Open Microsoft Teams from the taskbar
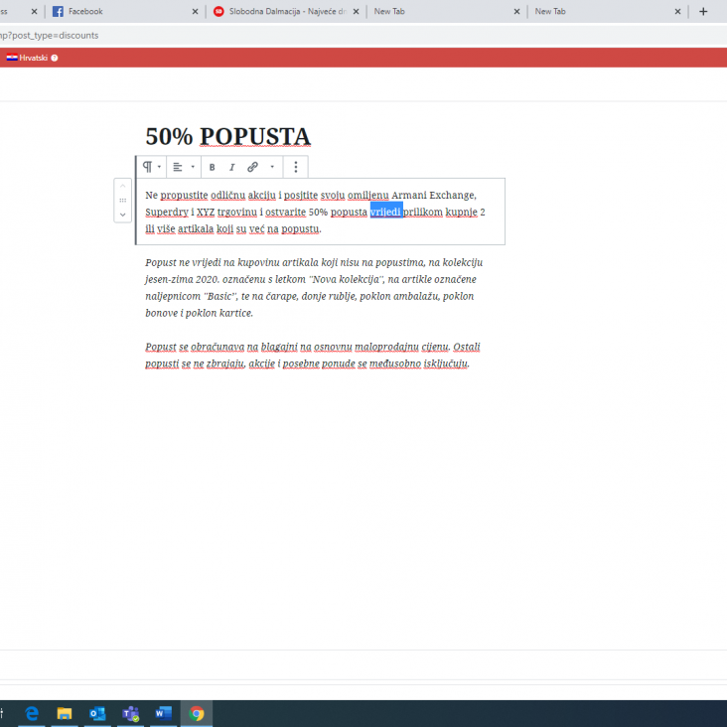This screenshot has width=727, height=727. 130,713
